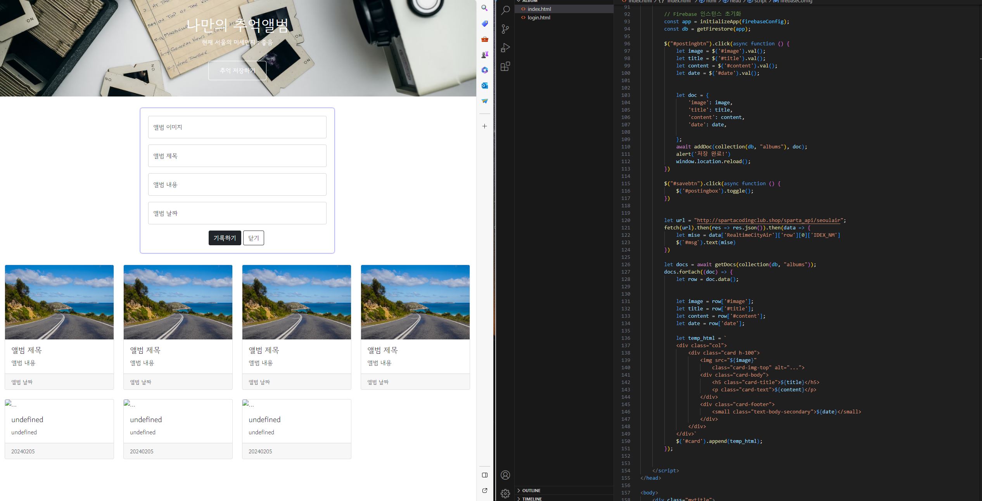The width and height of the screenshot is (982, 501).
Task: Focus the 앨범 내용 input field
Action: click(237, 184)
